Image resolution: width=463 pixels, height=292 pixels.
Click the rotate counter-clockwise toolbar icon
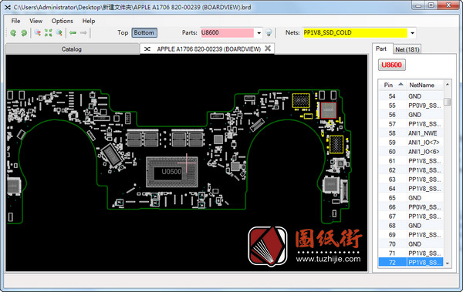click(13, 32)
